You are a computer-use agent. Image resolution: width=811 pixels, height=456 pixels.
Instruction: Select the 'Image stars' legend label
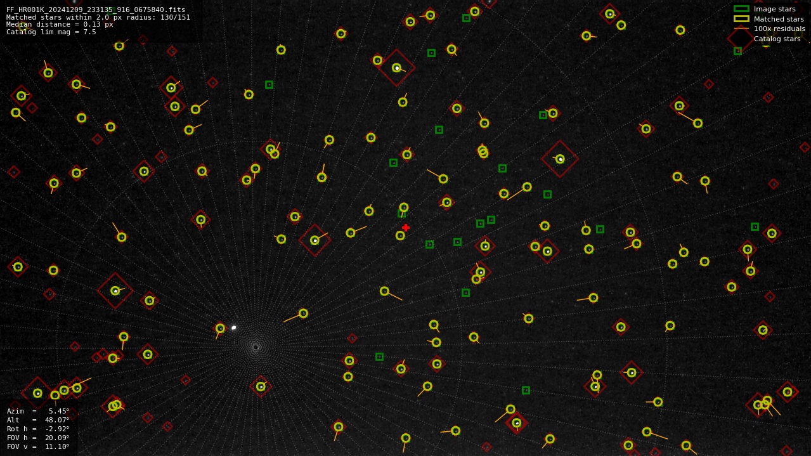774,9
